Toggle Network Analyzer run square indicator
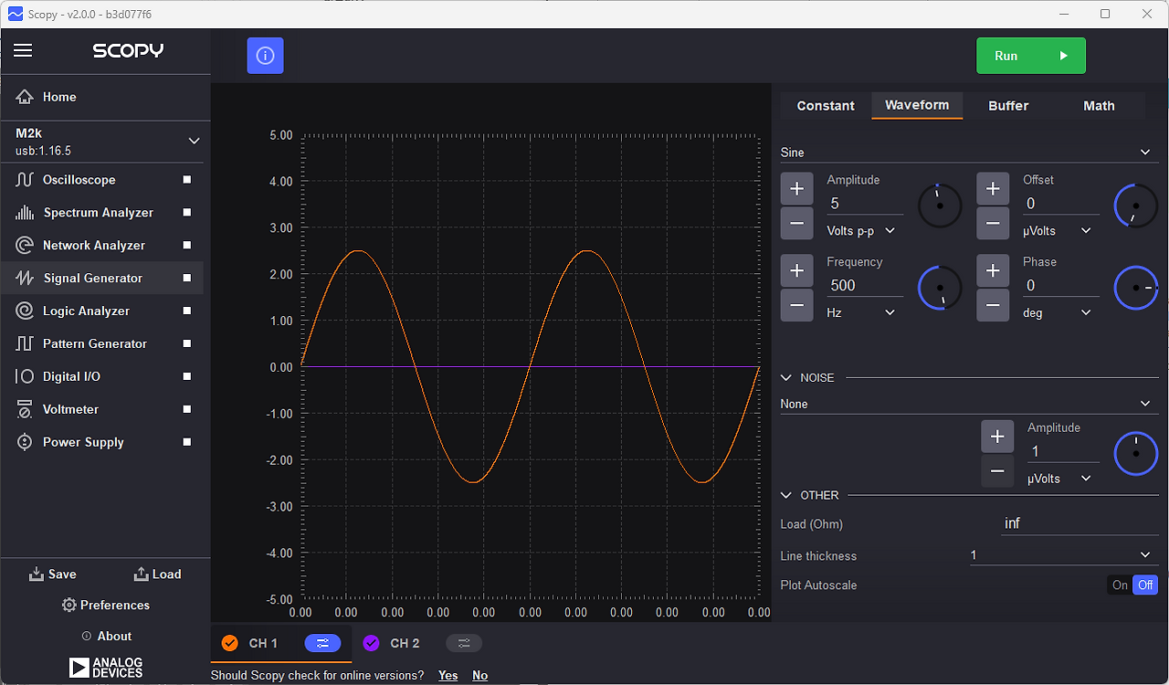The width and height of the screenshot is (1169, 685). click(x=187, y=246)
